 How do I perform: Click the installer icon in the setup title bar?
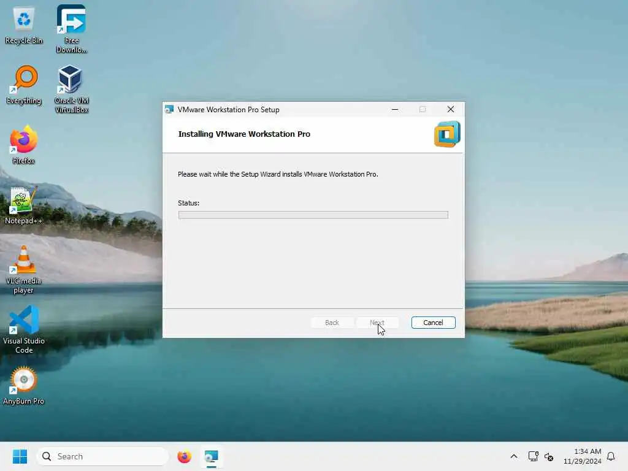pyautogui.click(x=169, y=109)
